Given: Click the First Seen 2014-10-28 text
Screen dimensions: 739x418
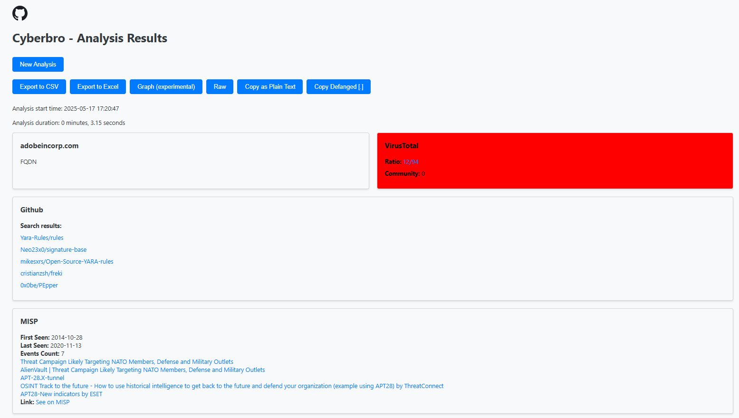Looking at the screenshot, I should 51,338.
